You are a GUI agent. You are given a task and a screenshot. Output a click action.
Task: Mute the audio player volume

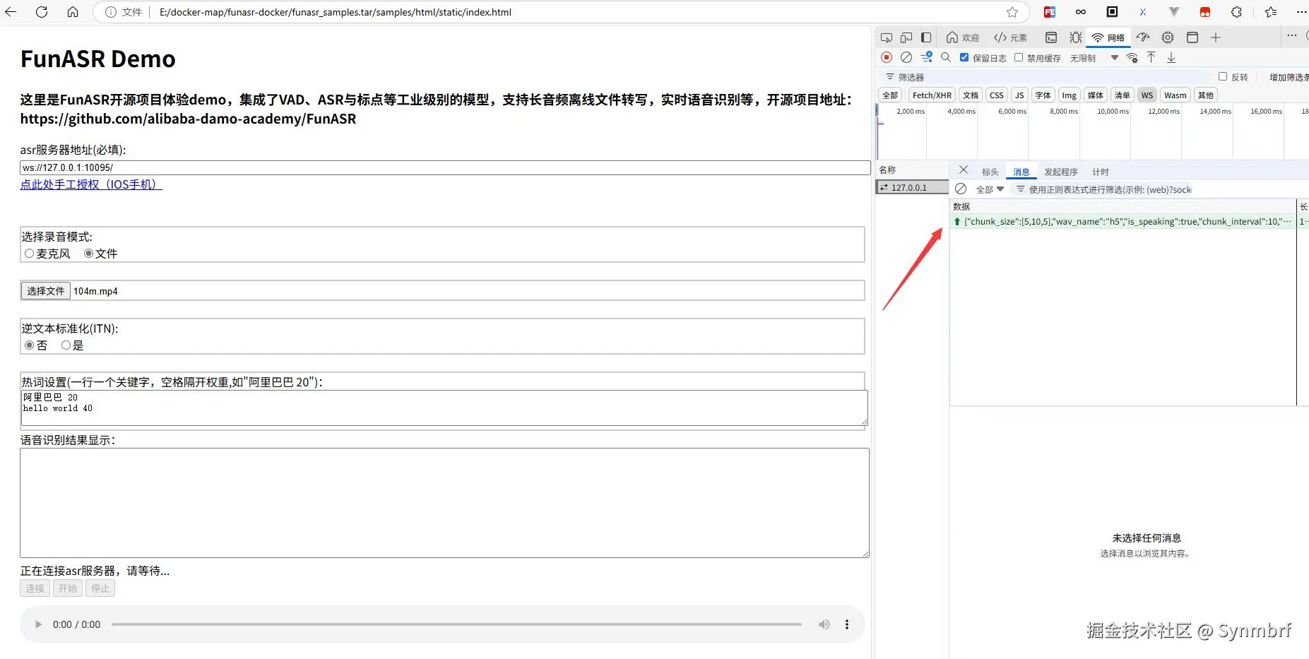click(x=824, y=624)
